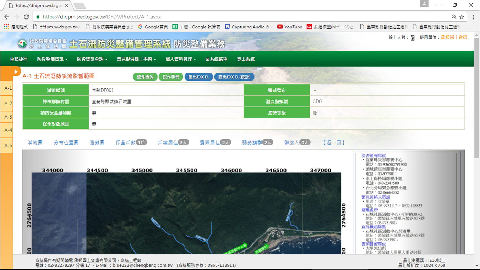Click the CD01 overflow point value
Image resolution: width=480 pixels, height=270 pixels.
318,101
